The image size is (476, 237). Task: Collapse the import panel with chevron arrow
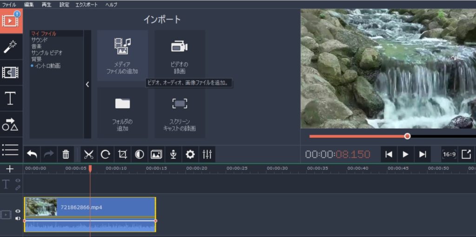pos(87,85)
